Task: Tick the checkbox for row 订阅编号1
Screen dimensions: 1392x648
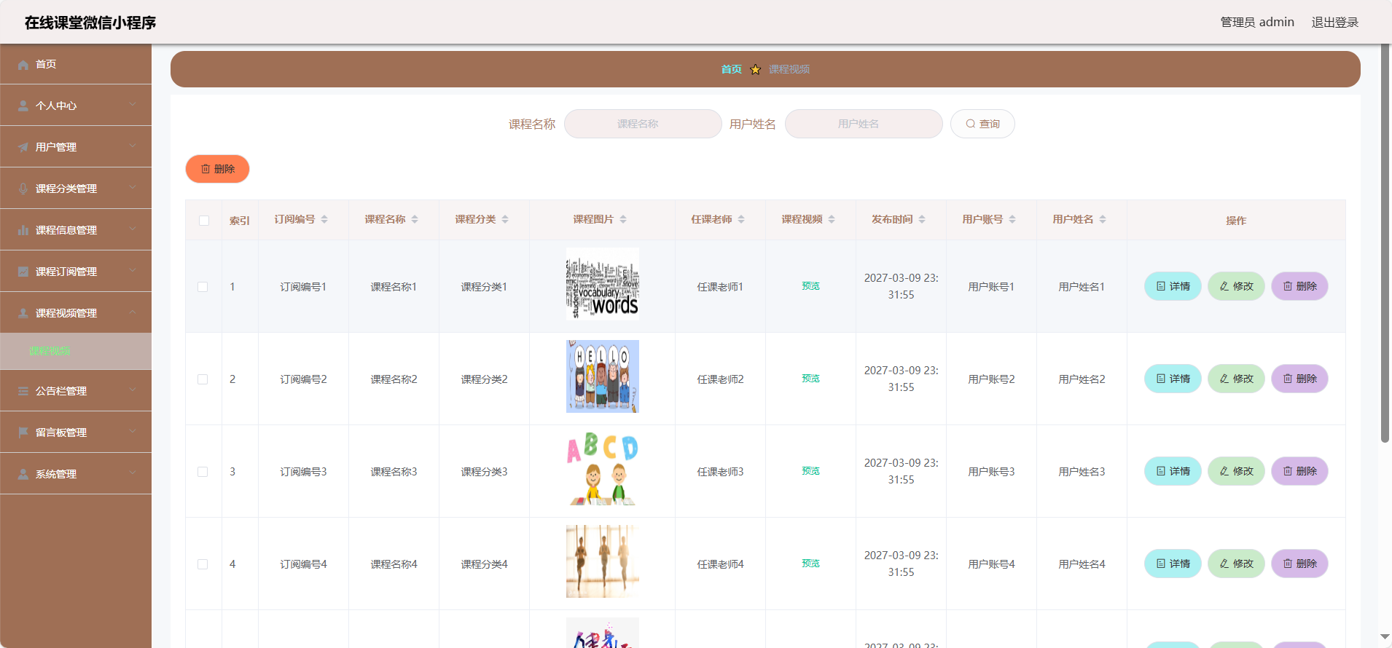Action: point(203,287)
